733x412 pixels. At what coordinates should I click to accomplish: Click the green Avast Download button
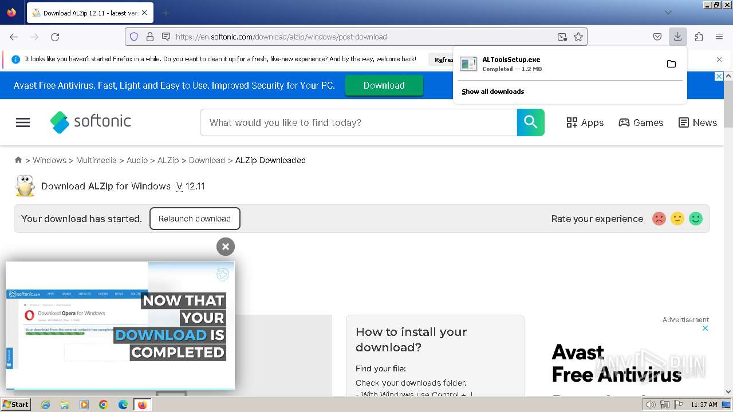point(384,85)
